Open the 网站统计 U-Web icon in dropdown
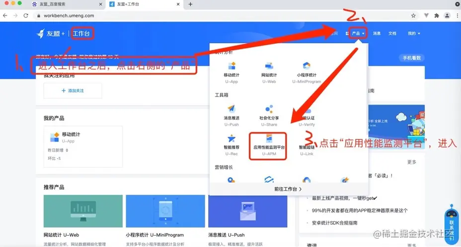 click(269, 66)
